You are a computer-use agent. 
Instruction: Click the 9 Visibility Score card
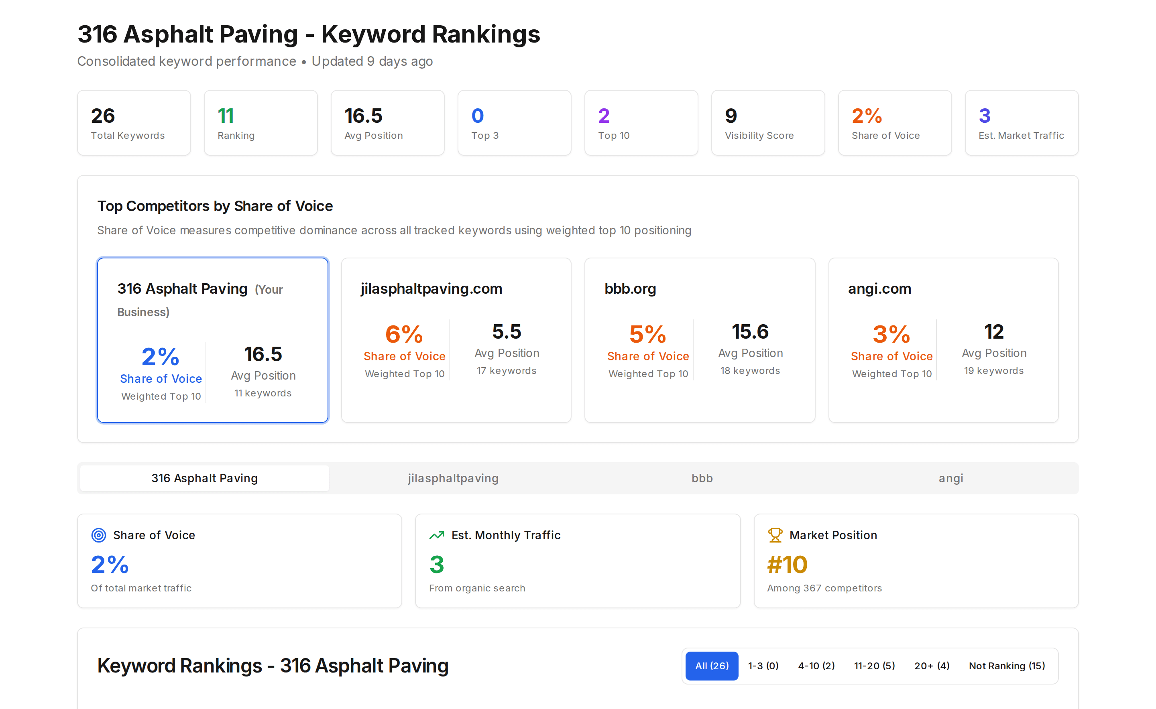(768, 123)
